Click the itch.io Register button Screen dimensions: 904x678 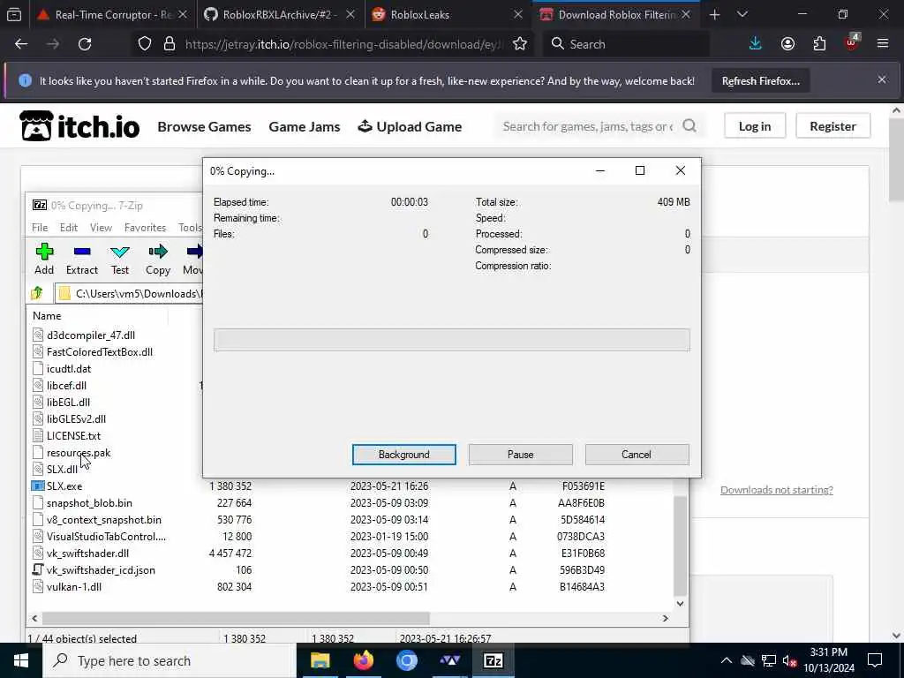[832, 125]
